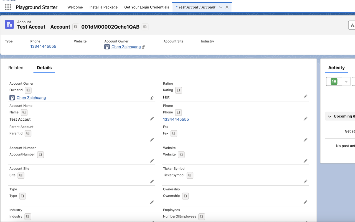
Task: Copy the Name field API name
Action: pyautogui.click(x=24, y=112)
